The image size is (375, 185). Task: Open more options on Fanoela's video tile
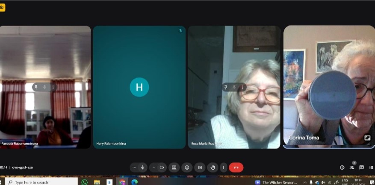[53, 87]
